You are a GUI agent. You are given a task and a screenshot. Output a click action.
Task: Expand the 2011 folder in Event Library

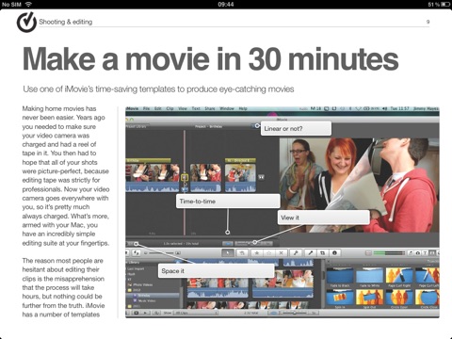135,306
